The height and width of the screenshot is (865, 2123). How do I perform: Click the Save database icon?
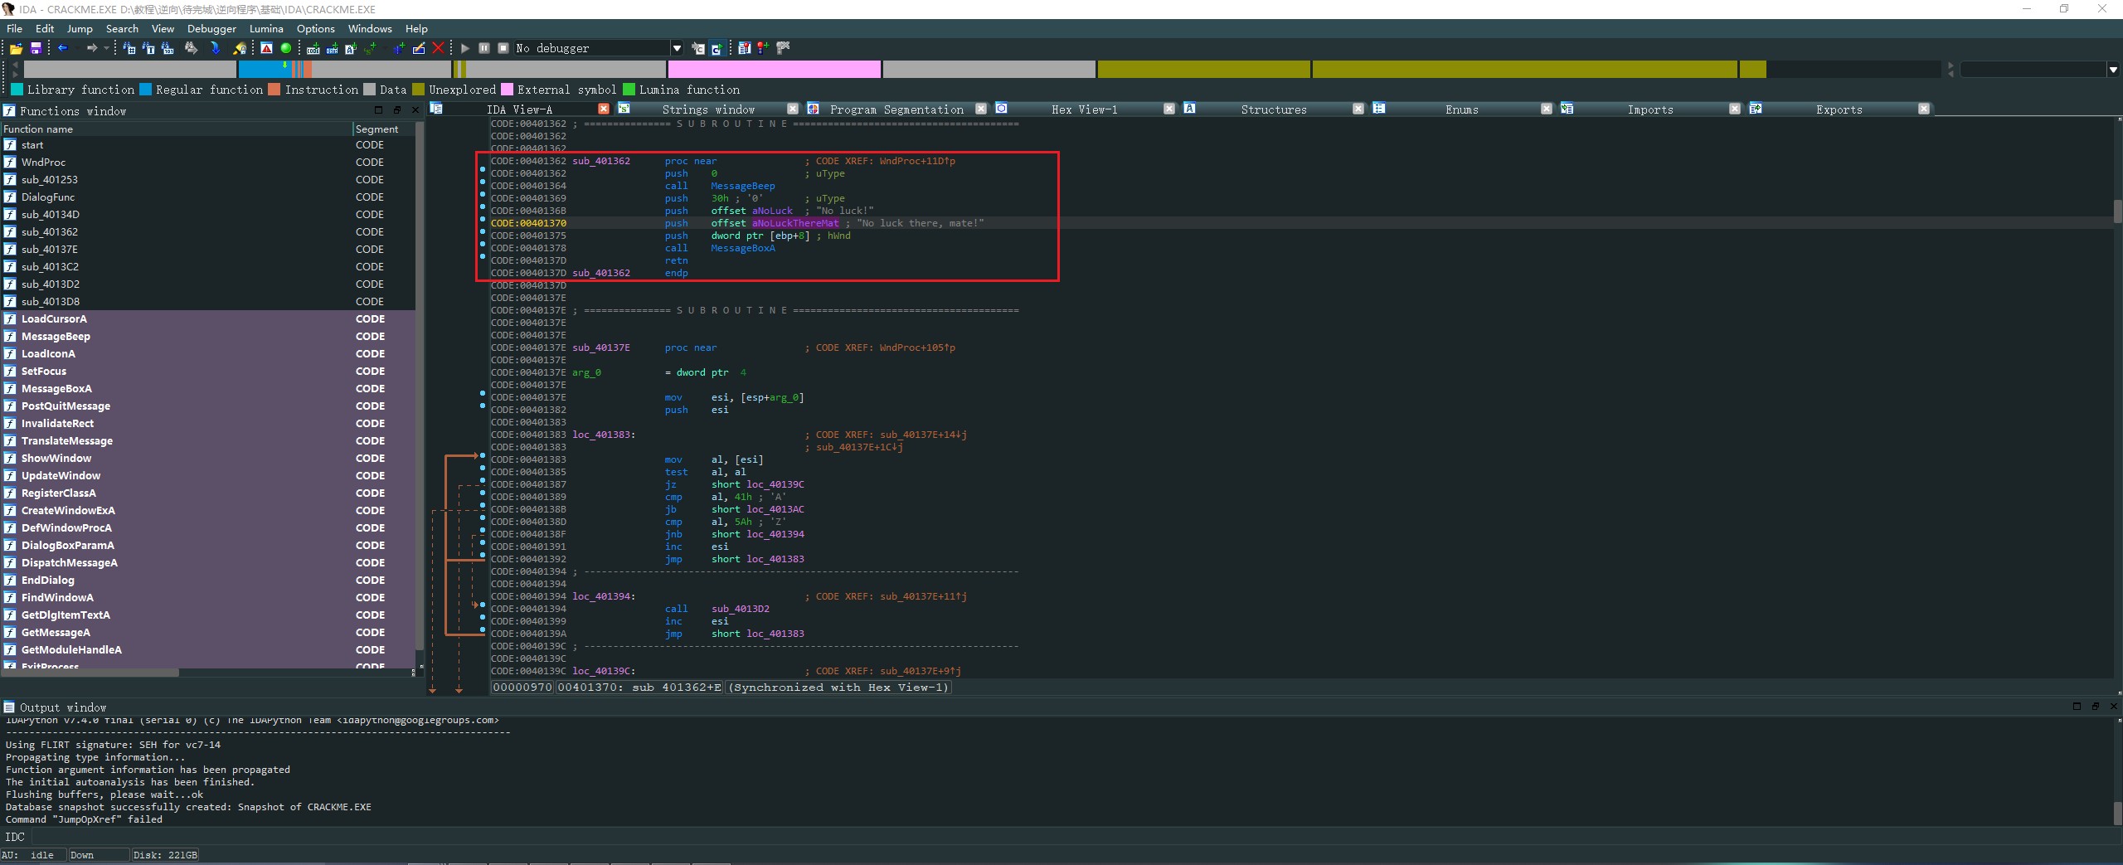tap(36, 49)
